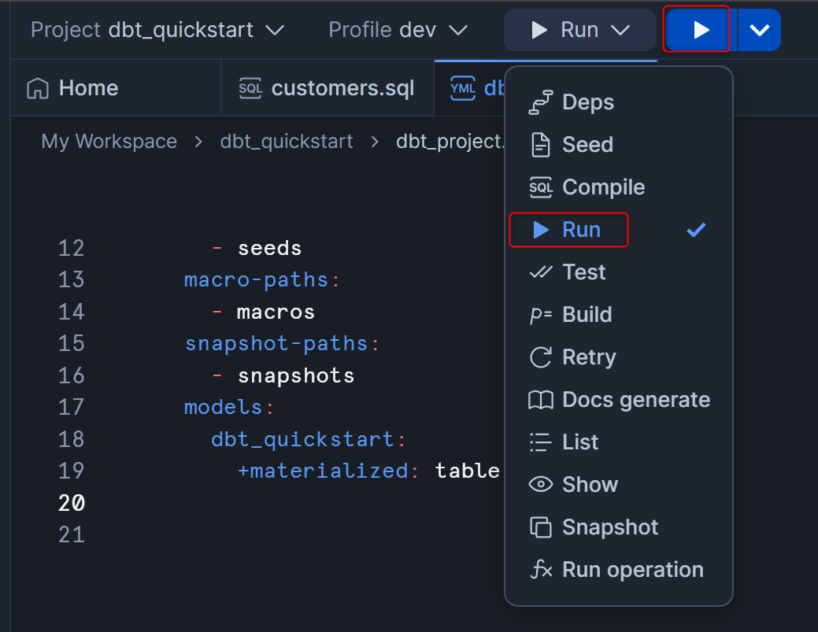The height and width of the screenshot is (632, 818).
Task: Click the Seed document icon
Action: 540,145
